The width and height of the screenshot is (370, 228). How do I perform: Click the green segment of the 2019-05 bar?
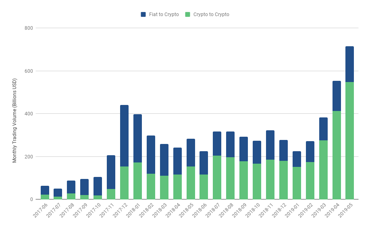pyautogui.click(x=349, y=141)
